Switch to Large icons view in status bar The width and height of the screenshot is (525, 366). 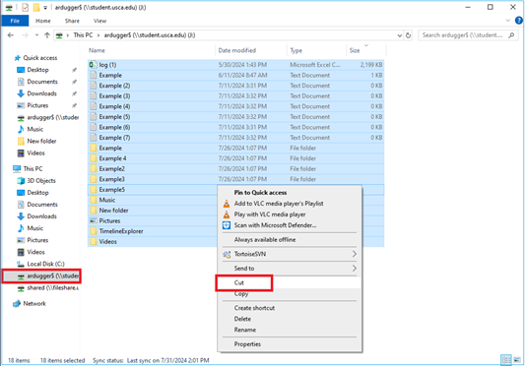click(517, 360)
